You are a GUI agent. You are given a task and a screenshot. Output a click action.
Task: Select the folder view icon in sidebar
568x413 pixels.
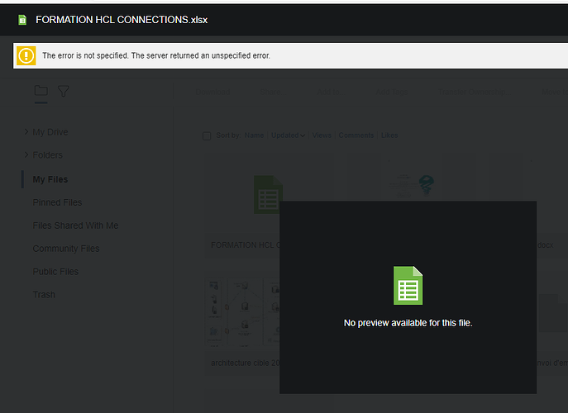click(41, 91)
